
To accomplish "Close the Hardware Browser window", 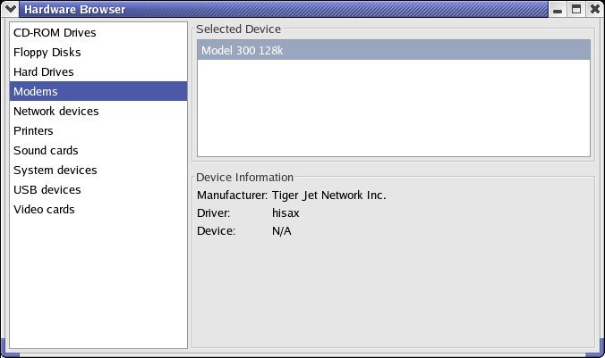I will [x=595, y=9].
